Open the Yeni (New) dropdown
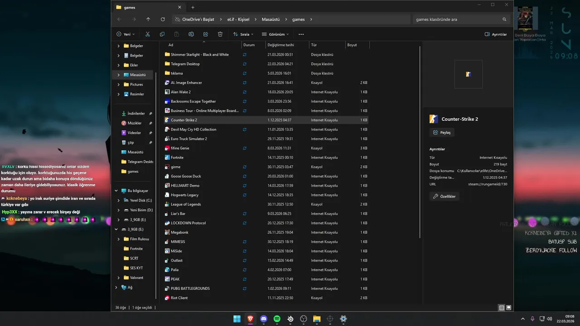This screenshot has width=580, height=326. [x=126, y=34]
